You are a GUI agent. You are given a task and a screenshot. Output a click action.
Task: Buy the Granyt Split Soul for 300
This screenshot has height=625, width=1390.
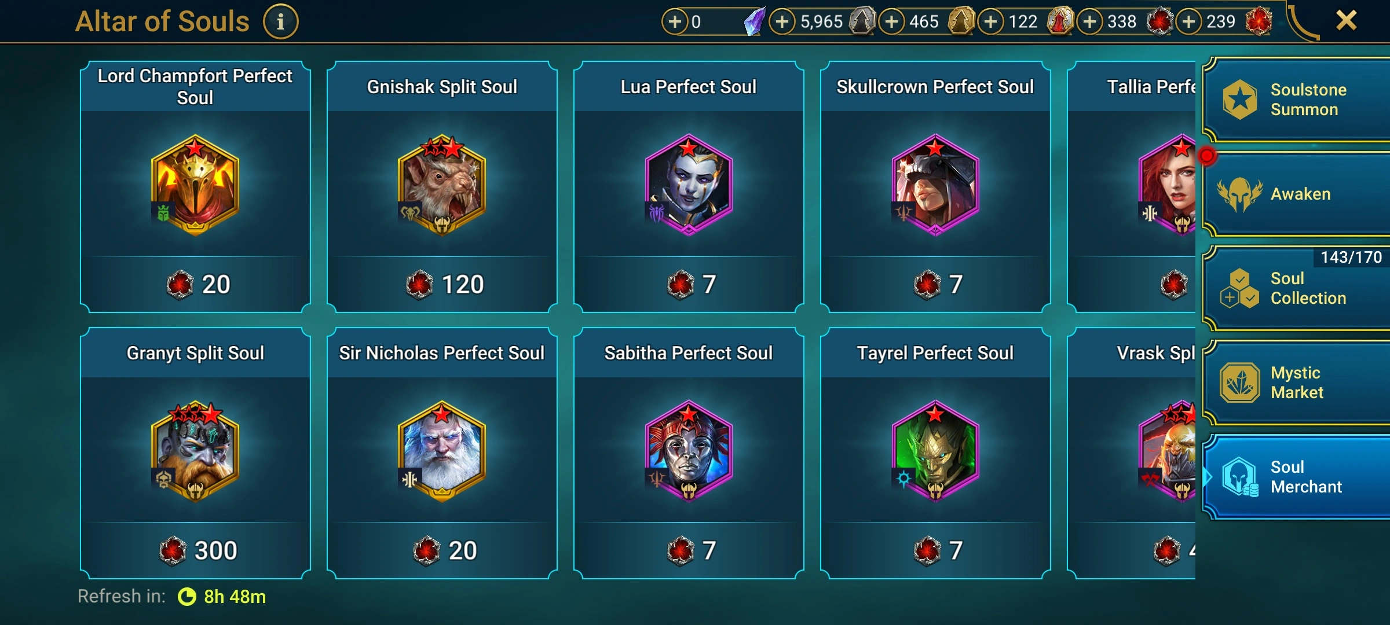pos(195,550)
